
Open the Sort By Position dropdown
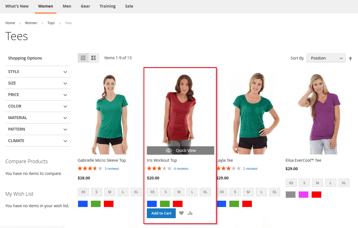click(326, 58)
